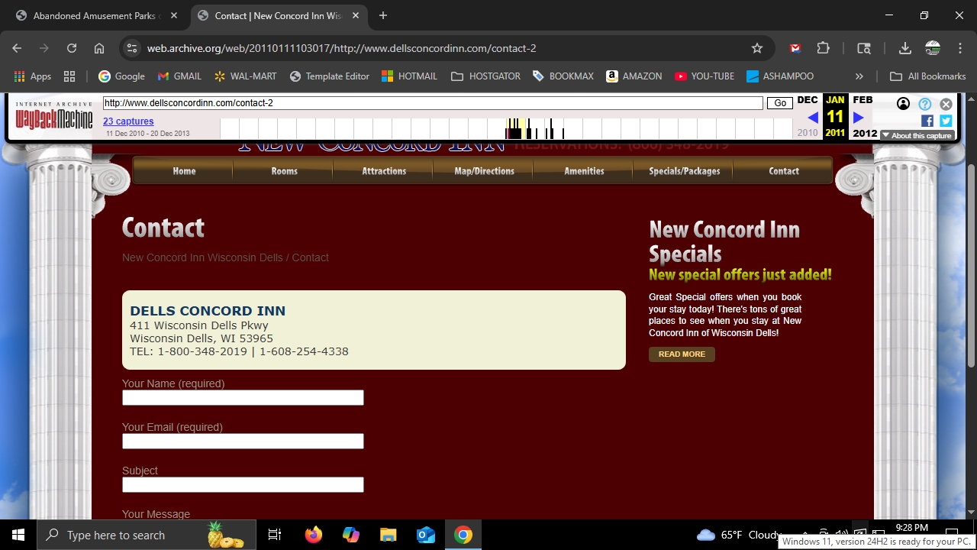Image resolution: width=977 pixels, height=550 pixels.
Task: Click the Wayback Machine logo
Action: [53, 116]
